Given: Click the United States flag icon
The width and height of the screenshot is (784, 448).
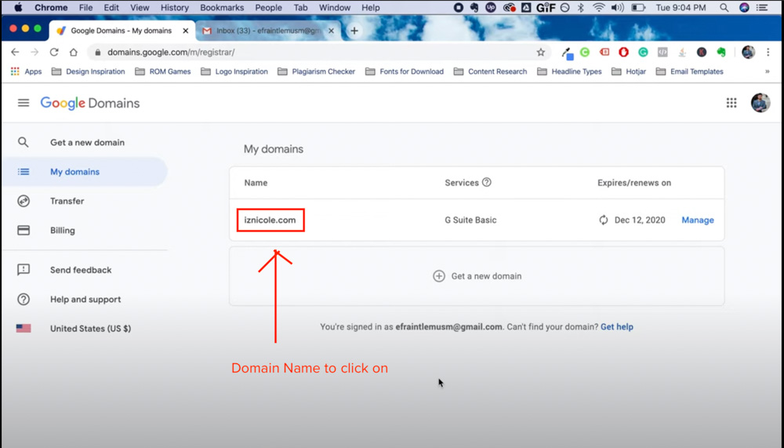Looking at the screenshot, I should (x=24, y=329).
